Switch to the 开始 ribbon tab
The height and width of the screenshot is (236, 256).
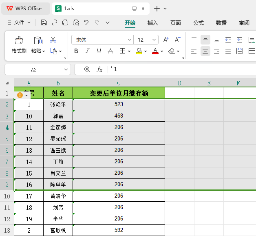[130, 23]
